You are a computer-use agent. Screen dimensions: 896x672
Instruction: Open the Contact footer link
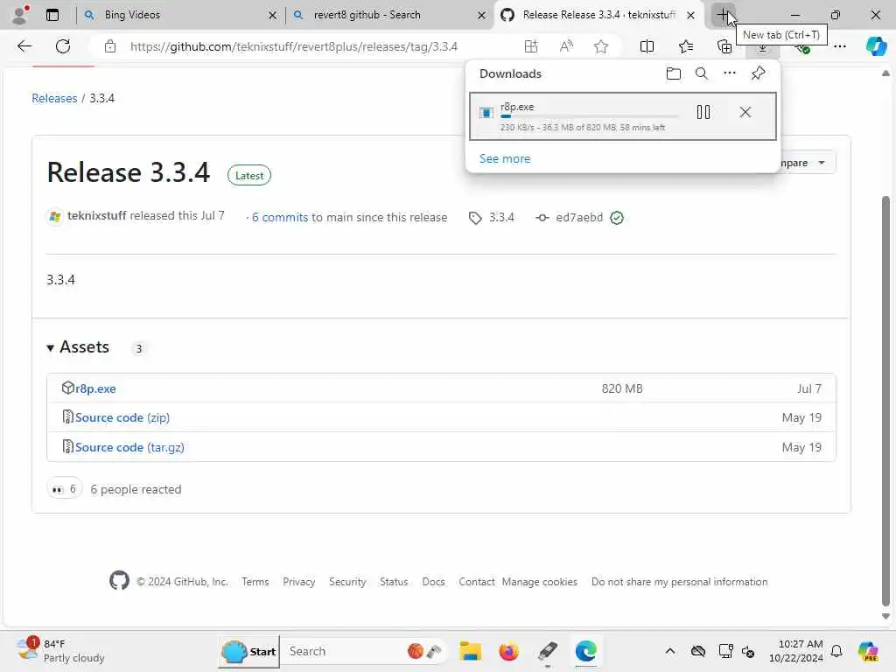pos(477,582)
